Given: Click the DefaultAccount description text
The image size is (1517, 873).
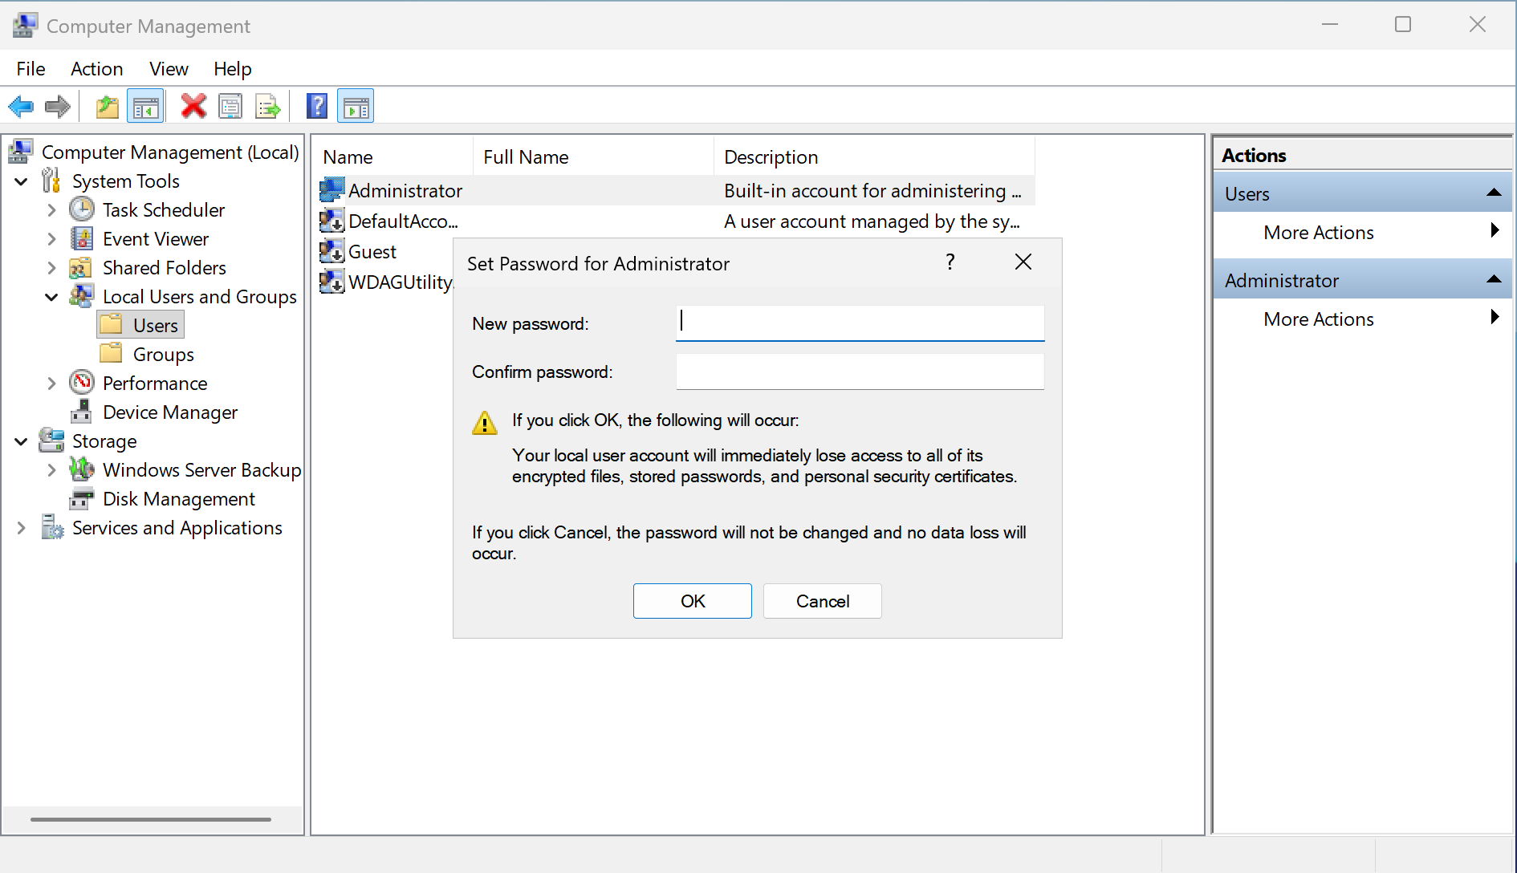Looking at the screenshot, I should pos(872,221).
